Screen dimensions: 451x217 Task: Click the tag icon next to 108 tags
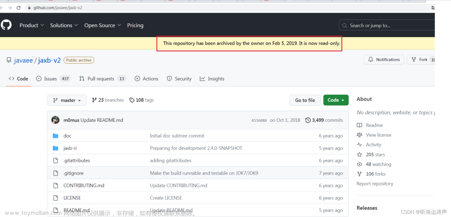[132, 100]
